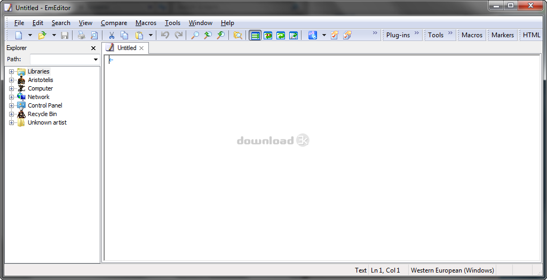The width and height of the screenshot is (547, 280).
Task: Expand the Plug-ins toolbar overflow chevron
Action: pos(417,33)
